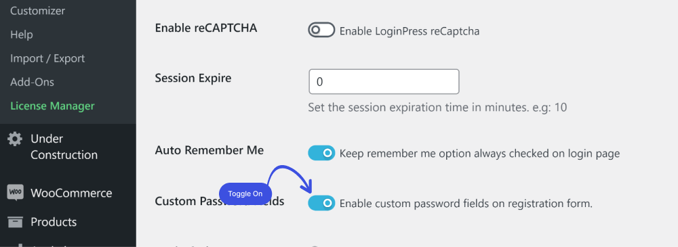Disable the Auto Remember Me switch
Image resolution: width=678 pixels, height=247 pixels.
321,153
